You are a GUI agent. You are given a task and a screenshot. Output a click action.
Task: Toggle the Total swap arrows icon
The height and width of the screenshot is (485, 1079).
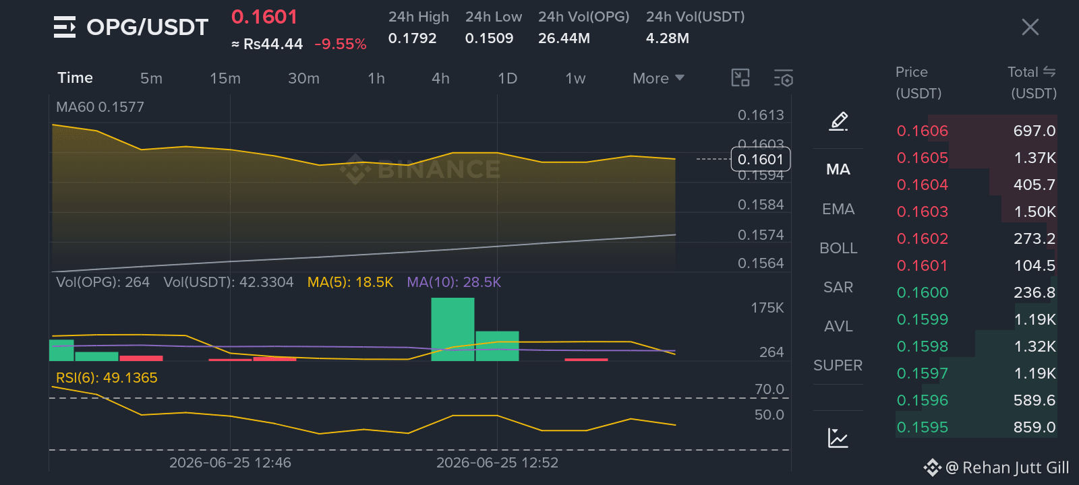click(x=1049, y=71)
